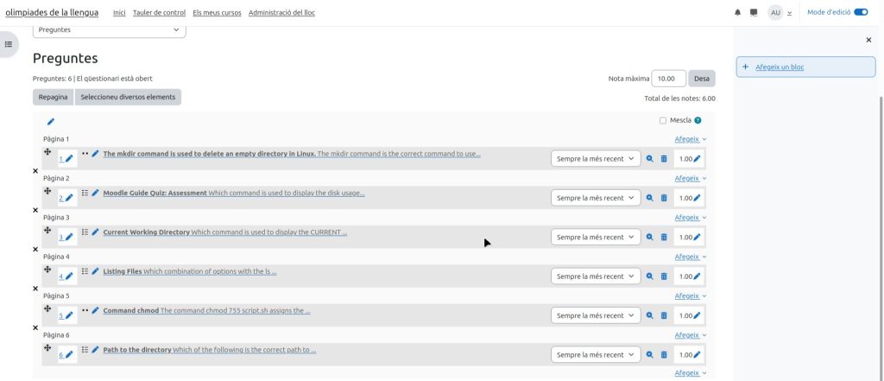Open the Preguntes navigation dropdown
The height and width of the screenshot is (381, 884).
[110, 29]
